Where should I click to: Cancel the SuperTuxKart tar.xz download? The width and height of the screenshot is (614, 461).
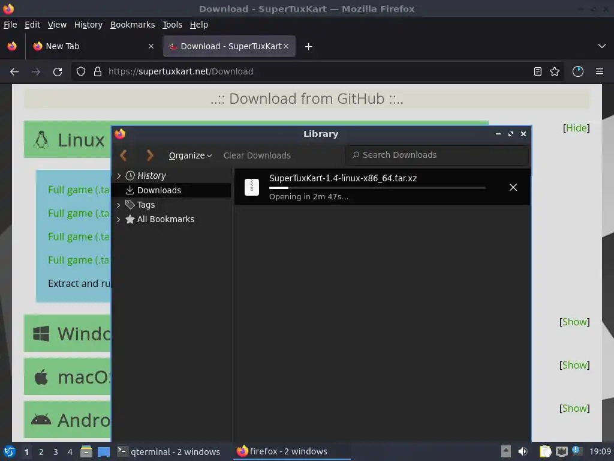(x=513, y=187)
